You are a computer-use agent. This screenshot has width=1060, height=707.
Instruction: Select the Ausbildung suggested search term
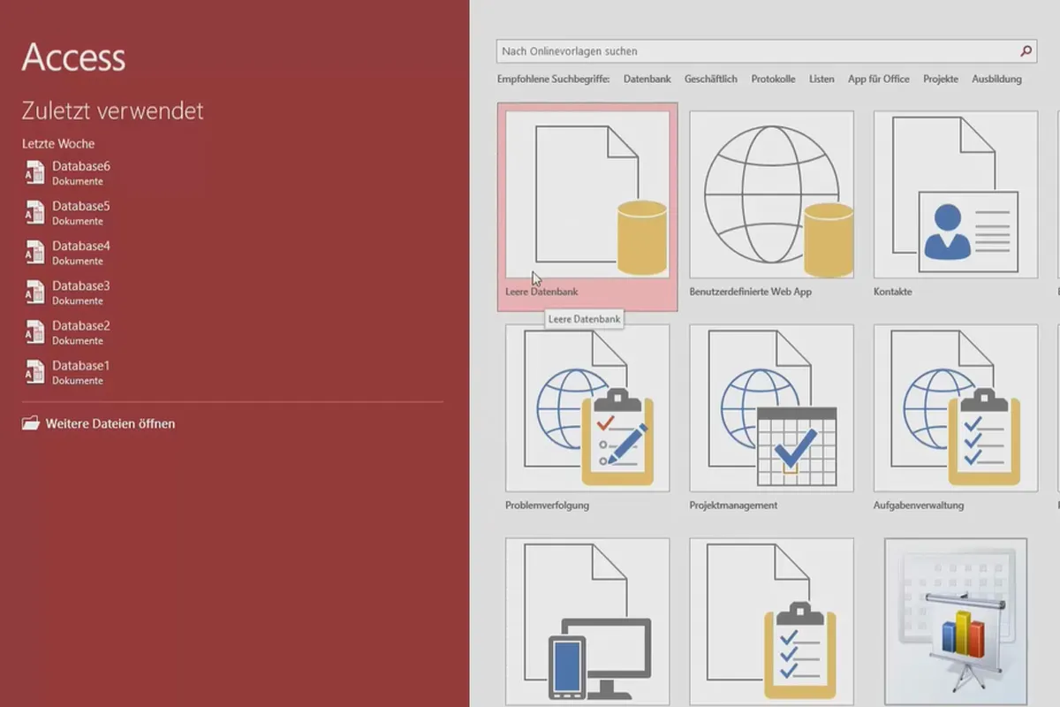coord(997,79)
